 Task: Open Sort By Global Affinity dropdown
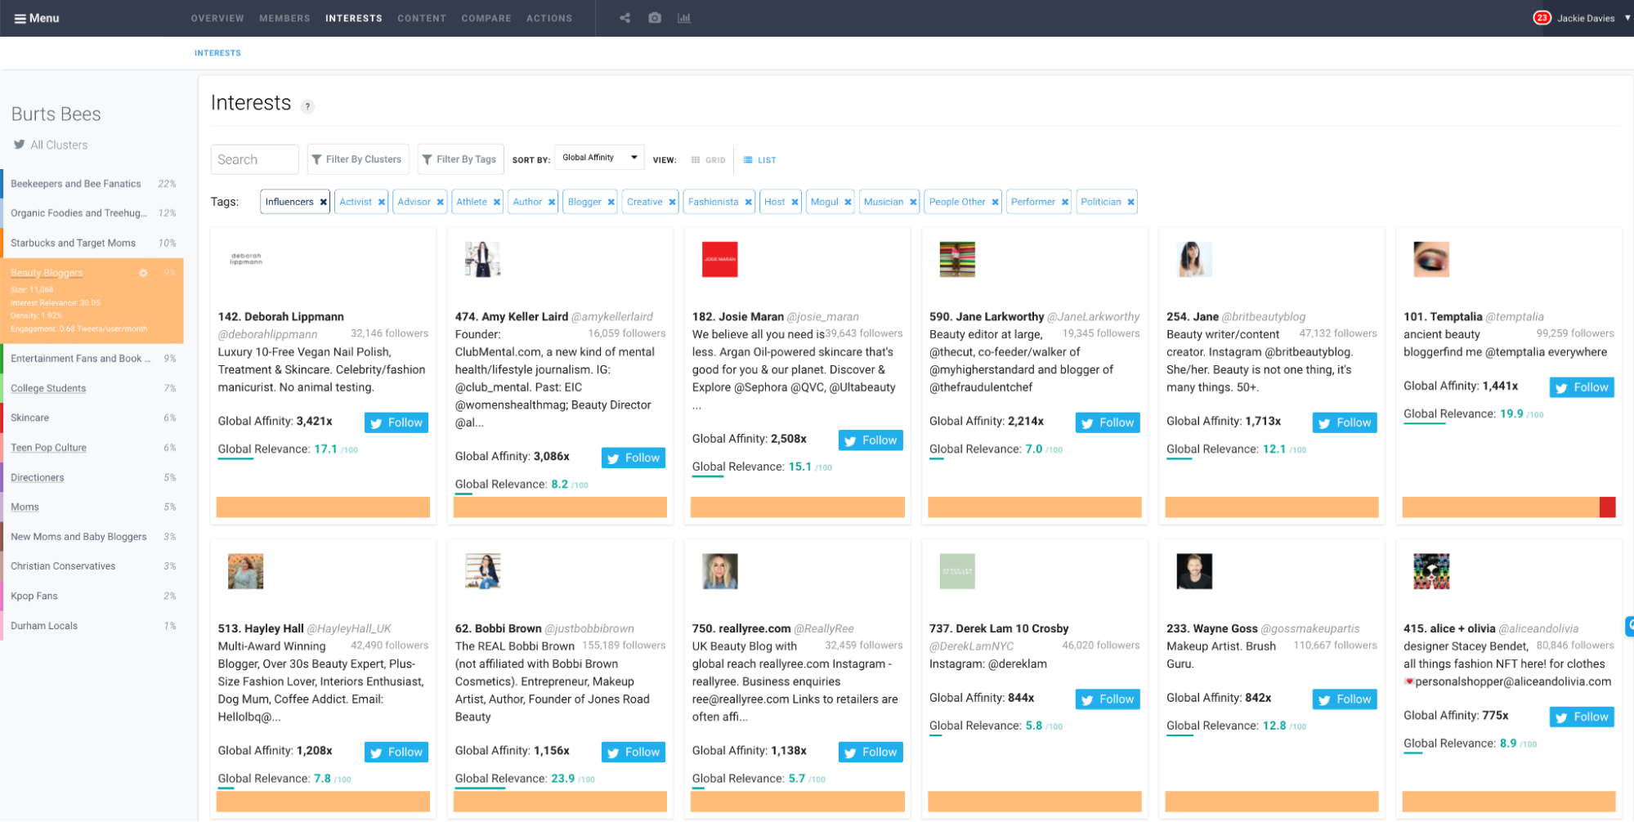[x=599, y=158]
